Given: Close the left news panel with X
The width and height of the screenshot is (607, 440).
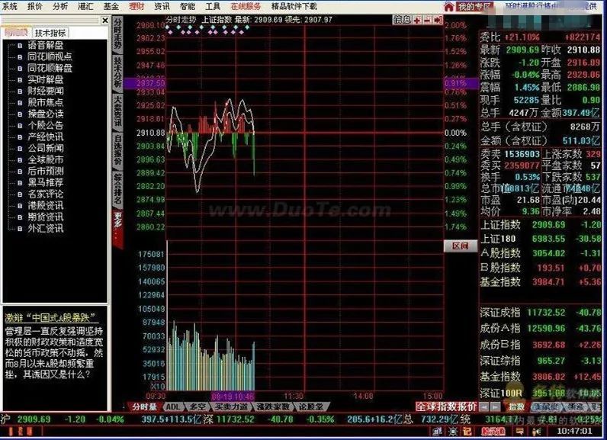Looking at the screenshot, I should (105, 20).
